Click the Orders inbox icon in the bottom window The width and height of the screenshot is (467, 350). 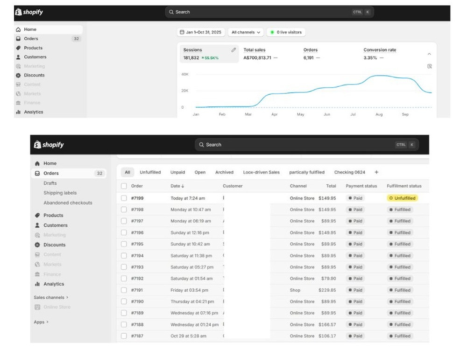click(37, 173)
